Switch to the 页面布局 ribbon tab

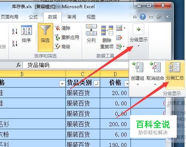point(9,17)
